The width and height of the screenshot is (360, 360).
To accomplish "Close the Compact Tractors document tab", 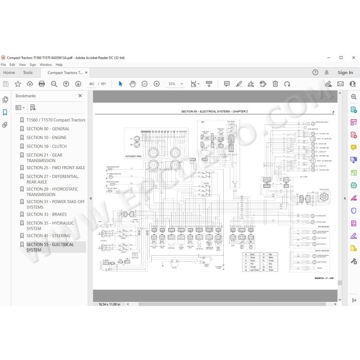I will click(x=86, y=73).
